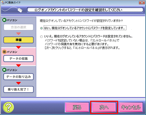Select the データの収集 step

(x=18, y=59)
